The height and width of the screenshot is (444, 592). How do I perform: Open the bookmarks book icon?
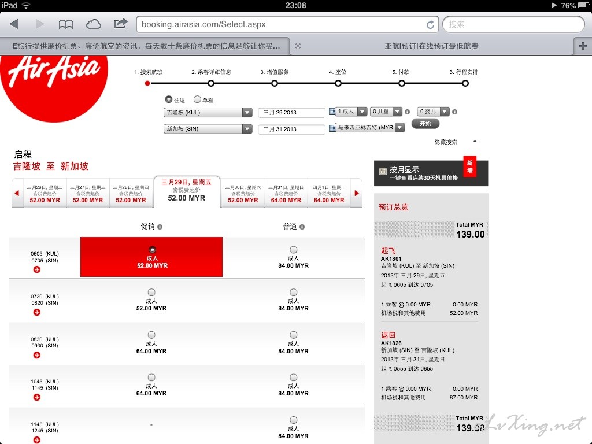point(66,24)
